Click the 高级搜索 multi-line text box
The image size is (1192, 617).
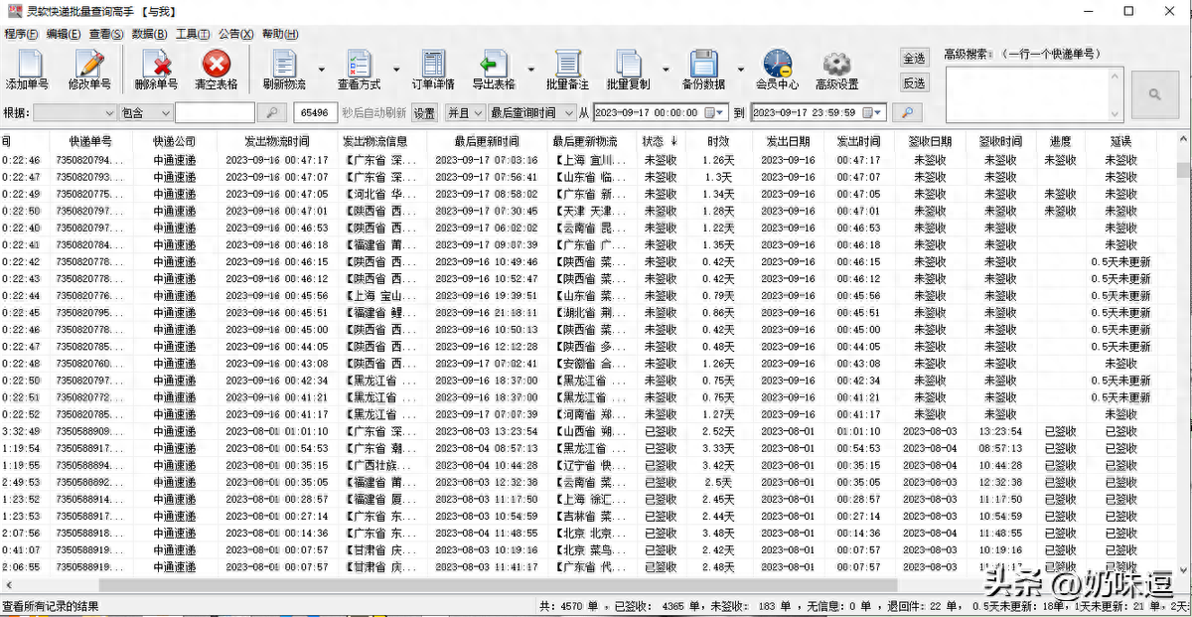1028,93
